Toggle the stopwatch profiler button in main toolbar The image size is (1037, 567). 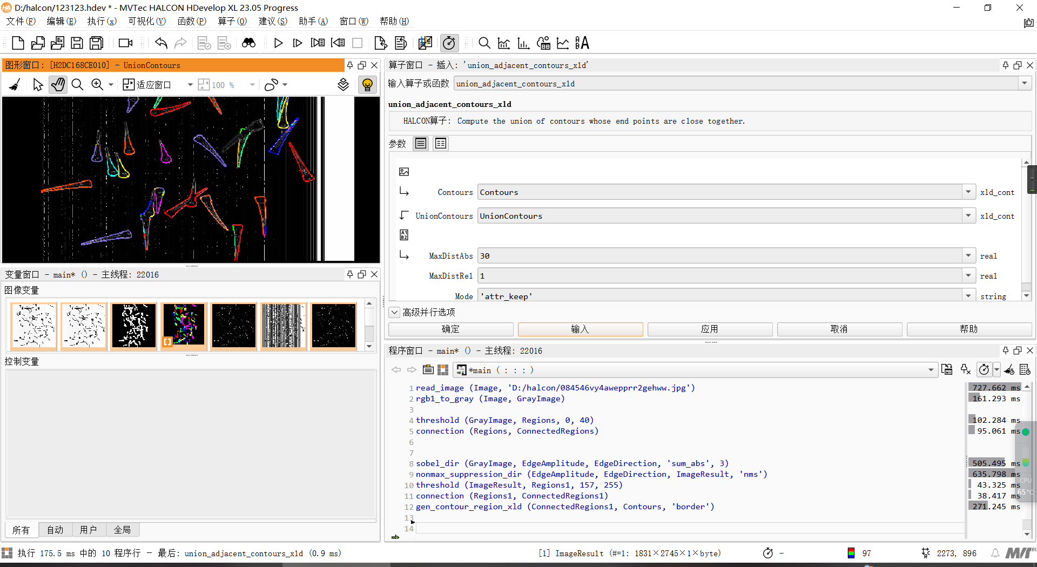(449, 43)
